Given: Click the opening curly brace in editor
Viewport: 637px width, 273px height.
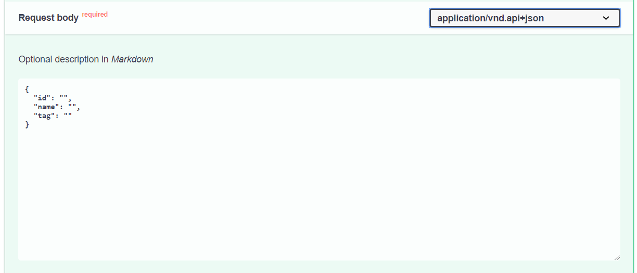Looking at the screenshot, I should [27, 89].
